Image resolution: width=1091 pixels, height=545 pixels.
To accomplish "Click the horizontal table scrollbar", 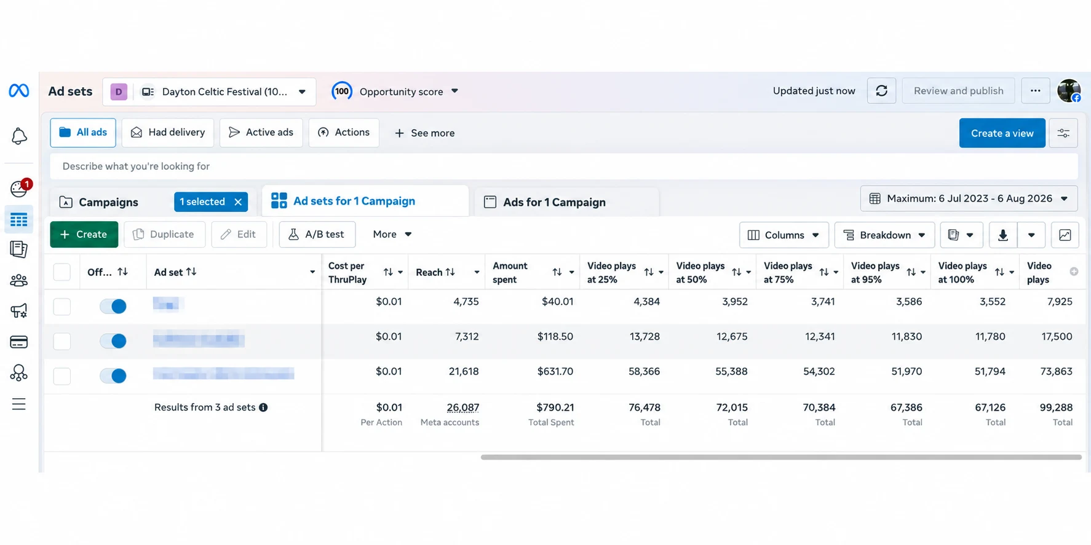I will 781,457.
